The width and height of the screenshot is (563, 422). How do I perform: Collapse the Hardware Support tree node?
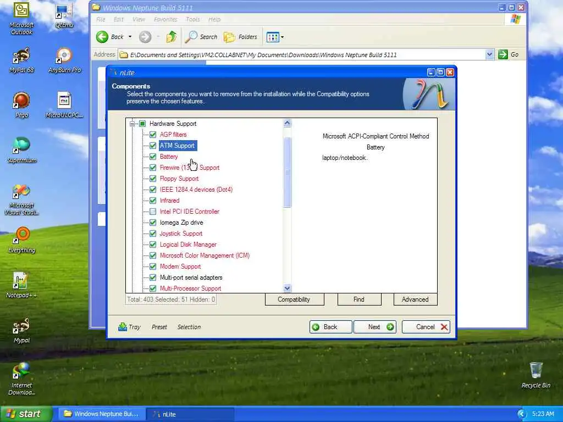[132, 124]
